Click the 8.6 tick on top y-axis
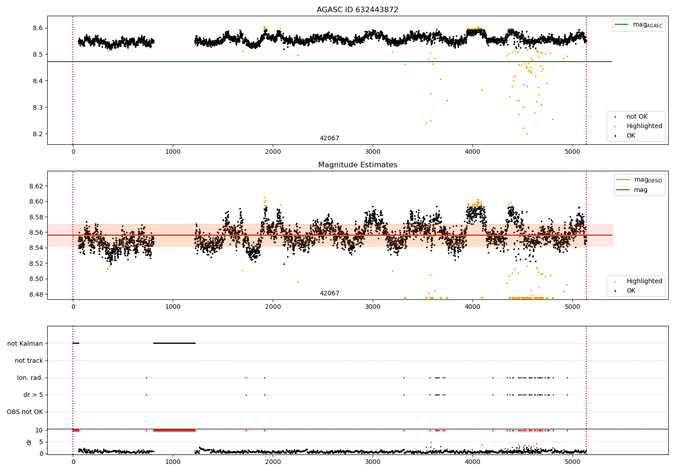The height and width of the screenshot is (472, 675). 37,28
